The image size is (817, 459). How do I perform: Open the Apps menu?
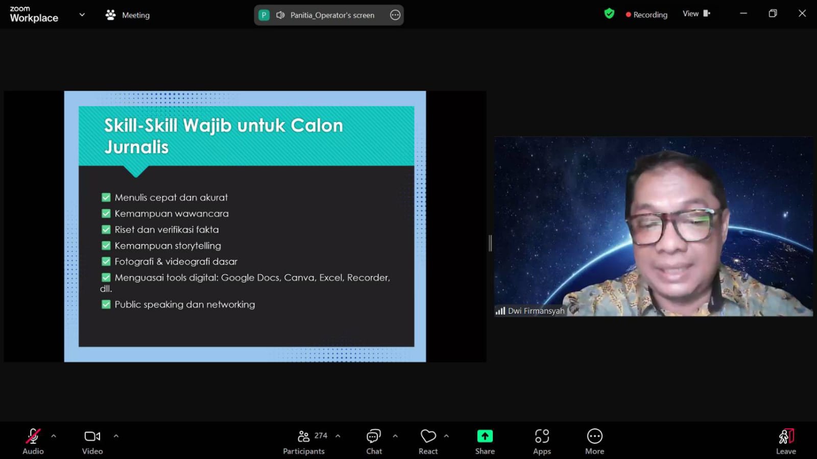542,442
